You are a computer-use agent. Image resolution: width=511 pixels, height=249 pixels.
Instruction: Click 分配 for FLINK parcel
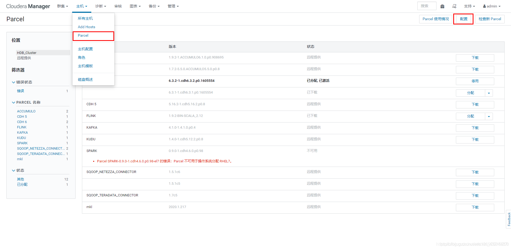tap(470, 116)
